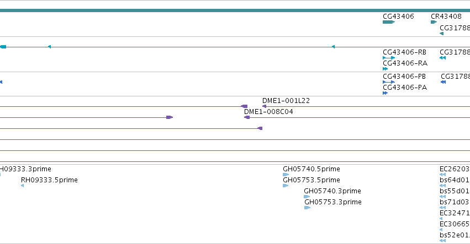This screenshot has width=470, height=244.
Task: Click the DME1-008C04 clone label
Action: [268, 112]
